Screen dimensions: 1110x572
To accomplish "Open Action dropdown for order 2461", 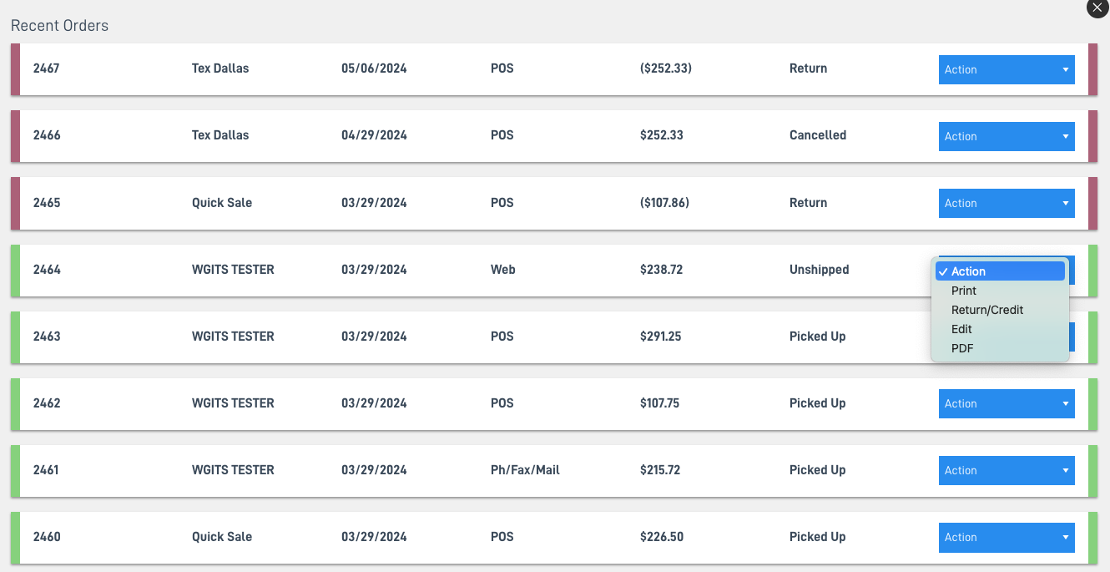I will click(x=1007, y=470).
